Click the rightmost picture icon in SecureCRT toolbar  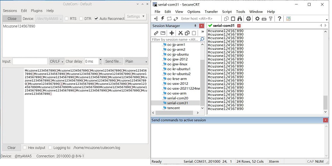pyautogui.click(x=288, y=19)
